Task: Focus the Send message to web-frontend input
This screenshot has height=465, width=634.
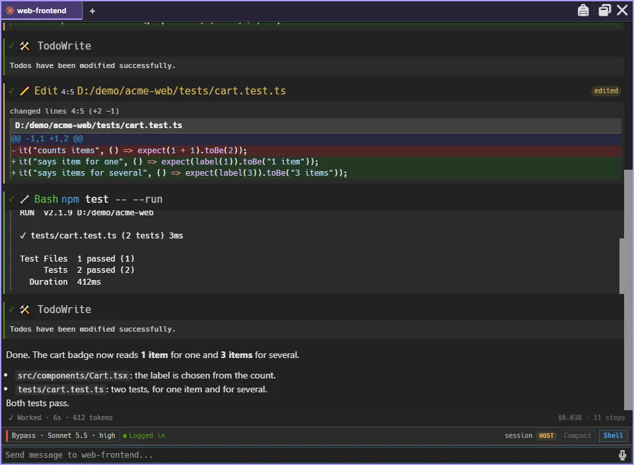Action: [309, 455]
